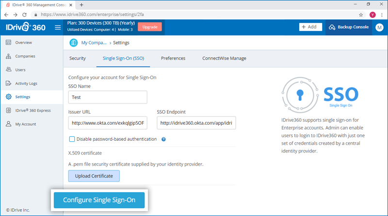Reload the page in the browser
This screenshot has height=216, width=388.
(x=24, y=15)
